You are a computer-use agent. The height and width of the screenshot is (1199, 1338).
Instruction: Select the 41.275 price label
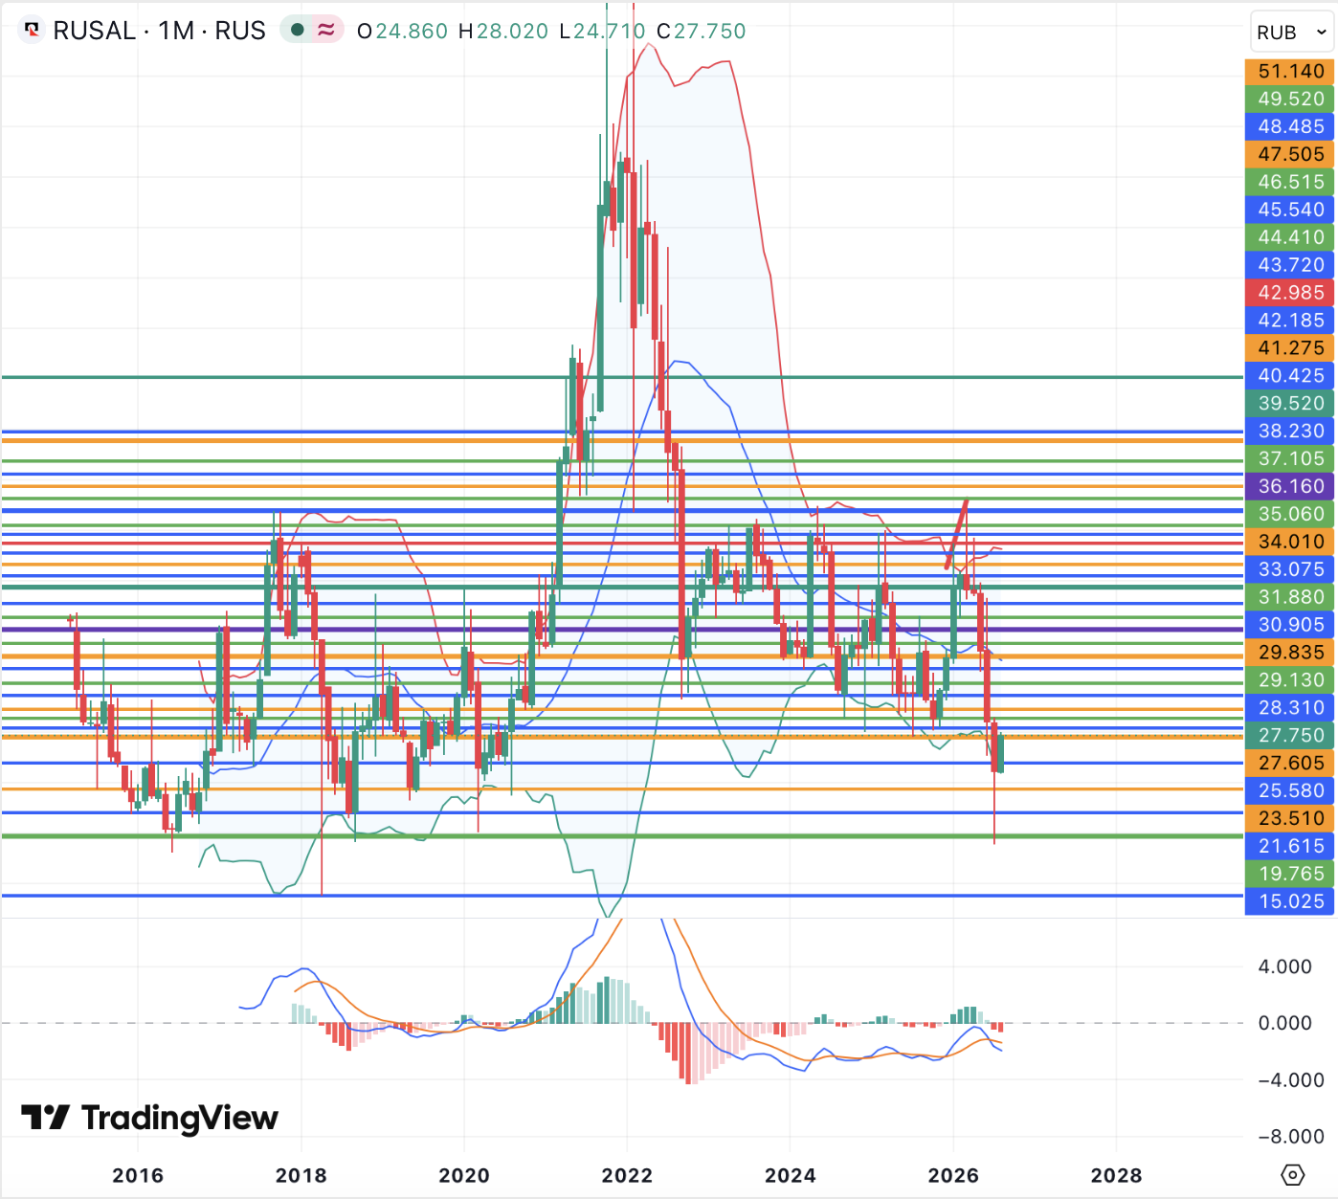[1289, 349]
